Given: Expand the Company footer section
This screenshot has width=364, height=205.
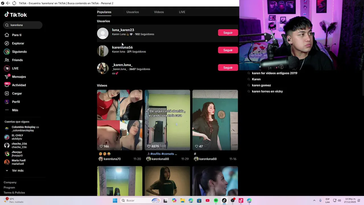Looking at the screenshot, I should tap(10, 183).
